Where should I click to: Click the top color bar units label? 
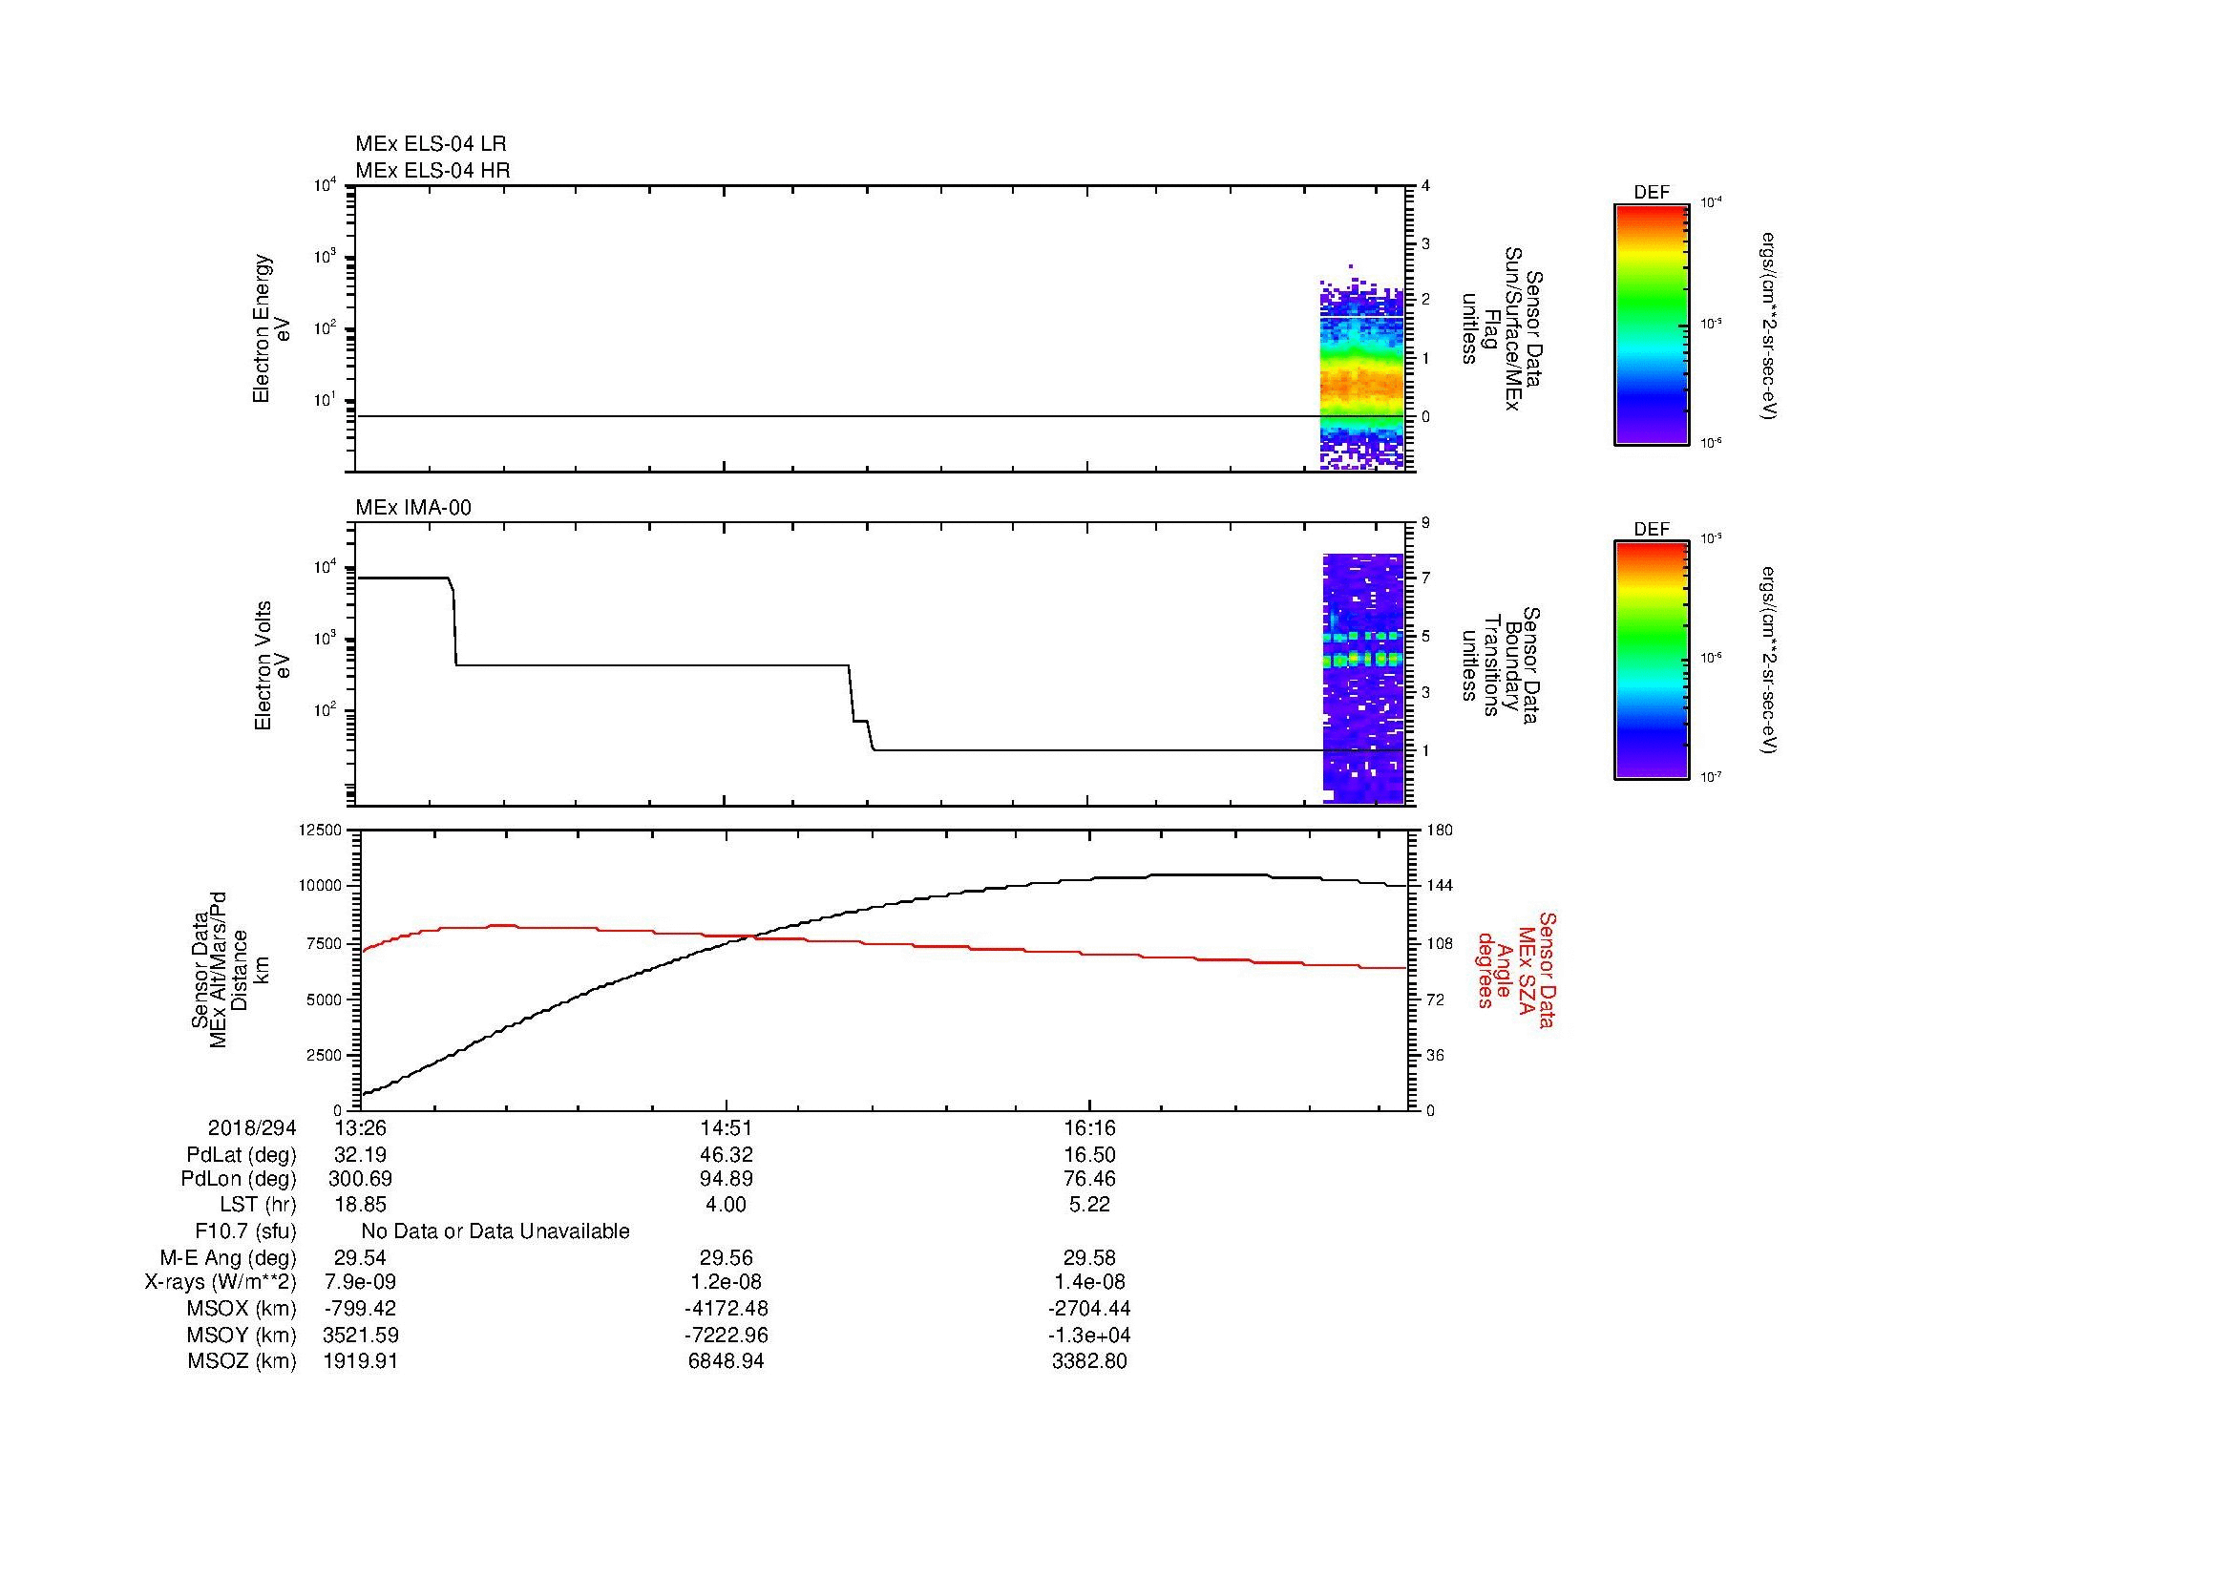coord(1768,326)
